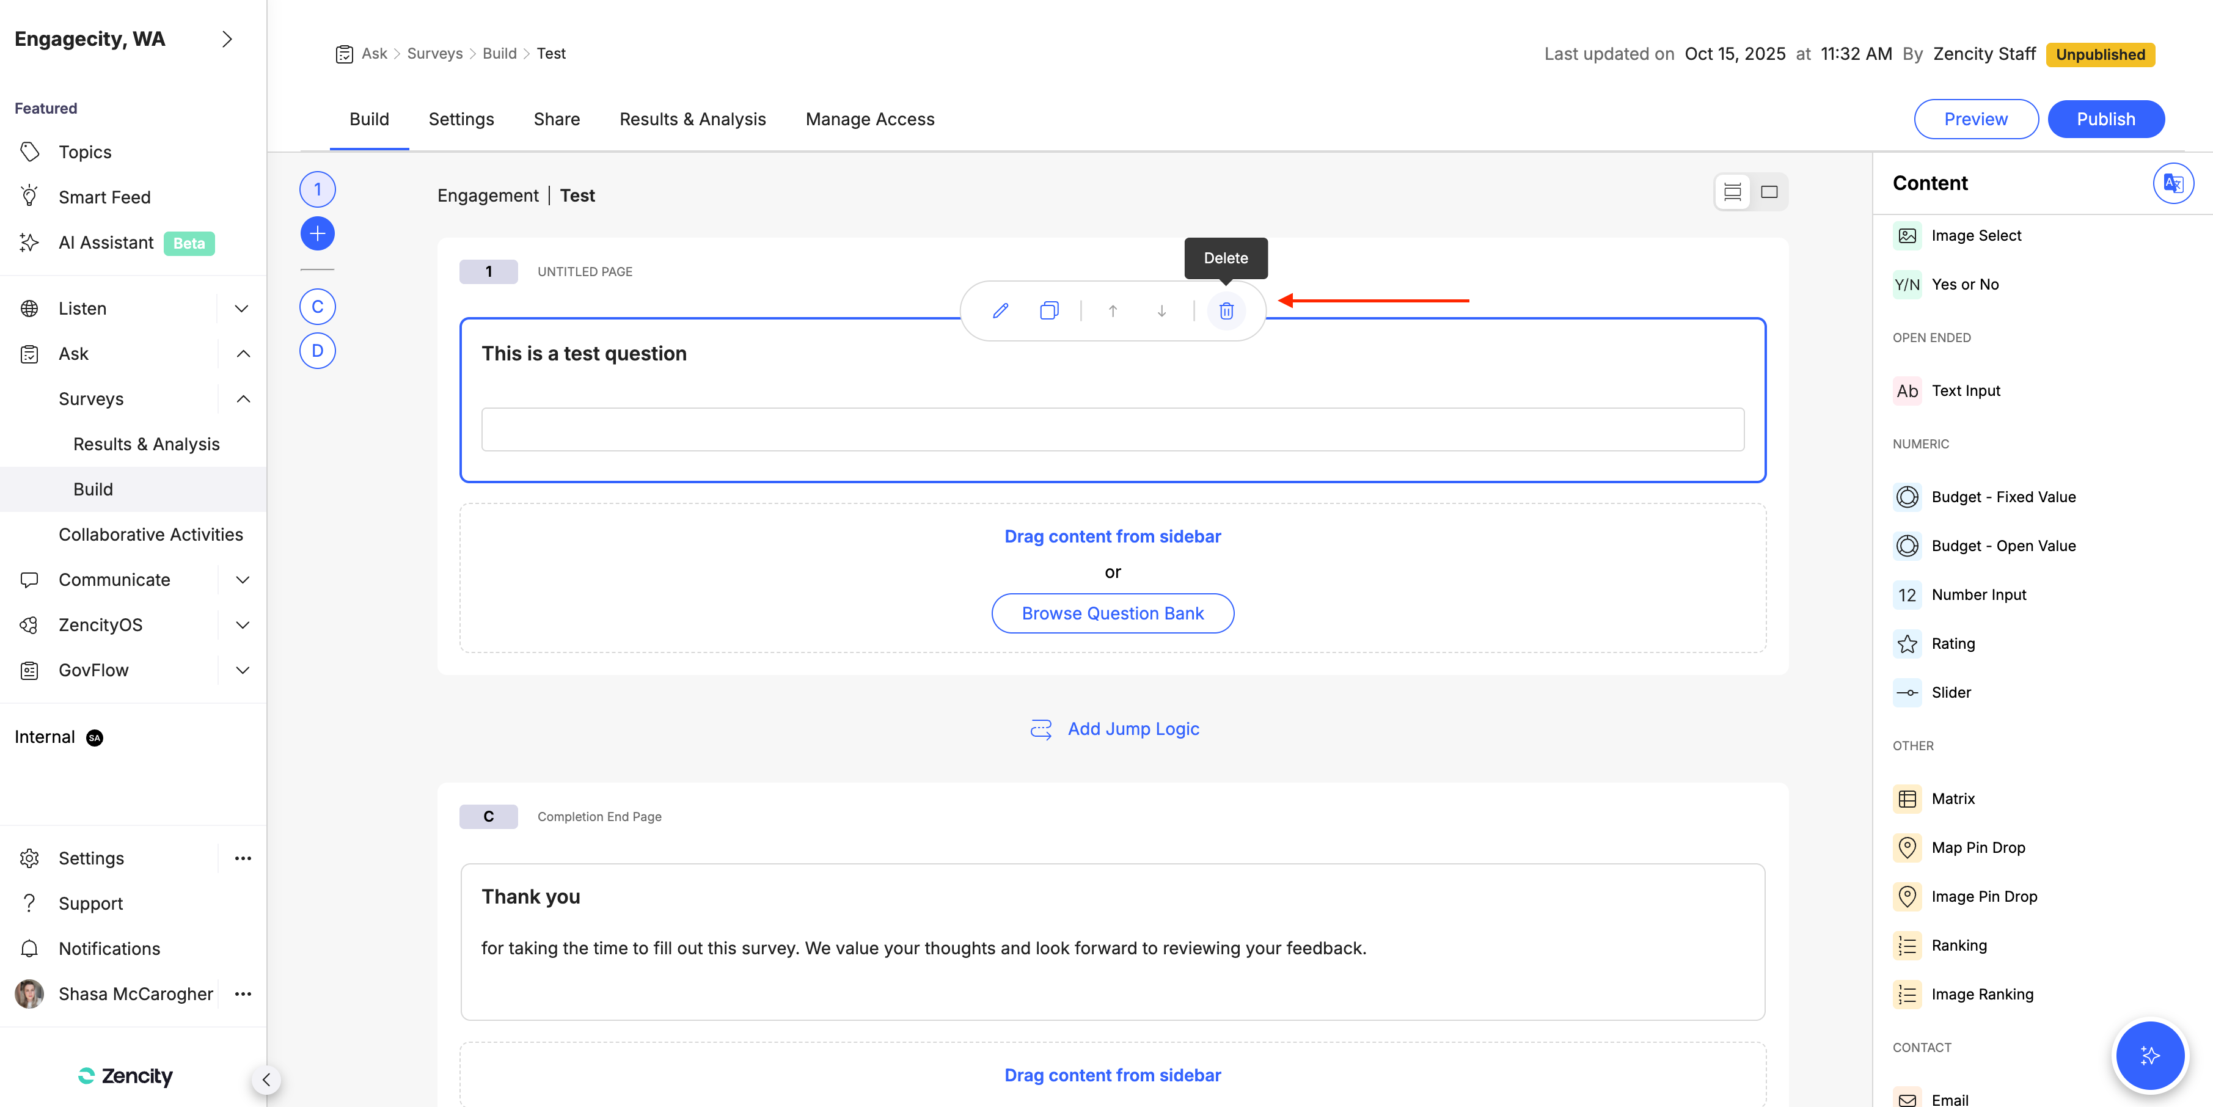This screenshot has width=2213, height=1107.
Task: Jump to page C in page navigator
Action: tap(317, 307)
